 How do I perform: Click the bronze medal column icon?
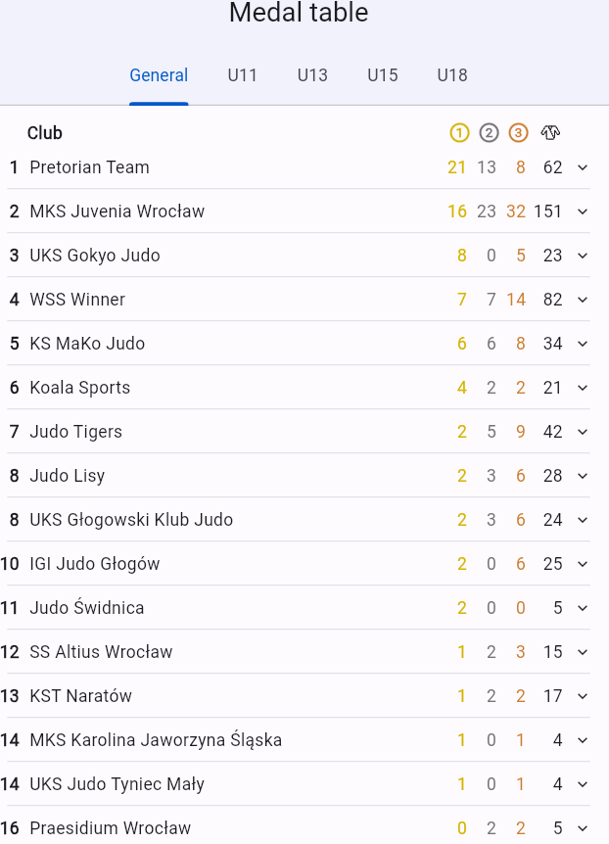(519, 133)
